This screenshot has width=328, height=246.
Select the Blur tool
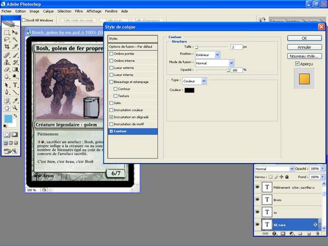tap(7, 77)
